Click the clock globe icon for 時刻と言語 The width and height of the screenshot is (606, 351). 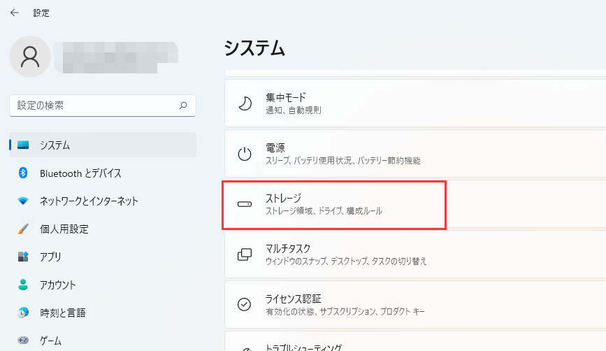(23, 313)
